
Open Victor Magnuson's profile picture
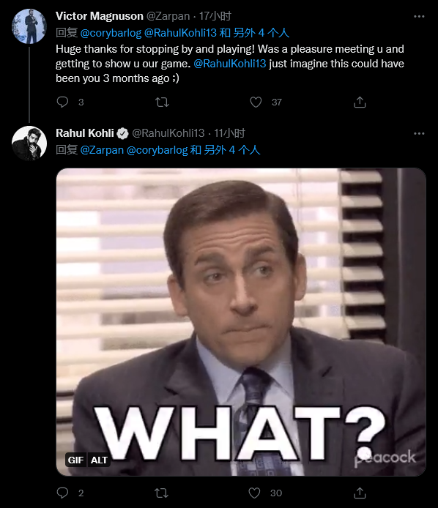click(29, 26)
